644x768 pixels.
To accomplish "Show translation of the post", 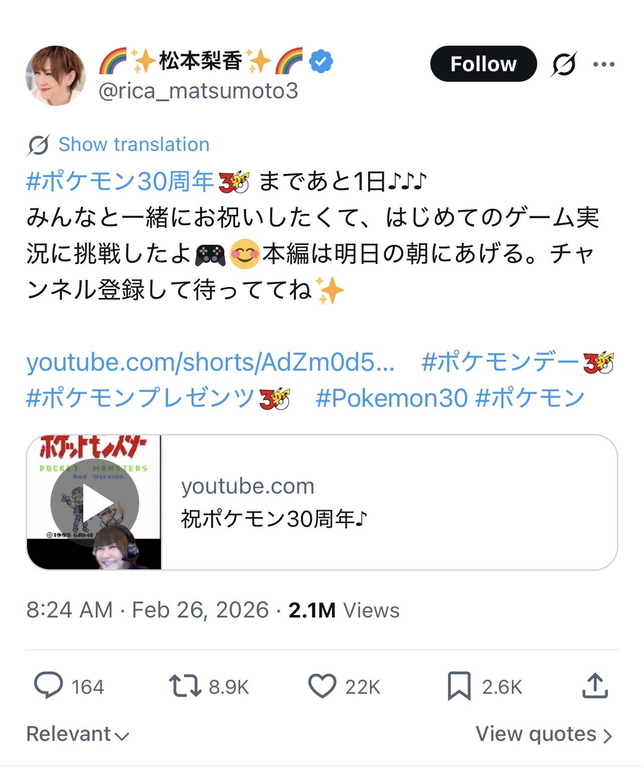I will pyautogui.click(x=133, y=144).
